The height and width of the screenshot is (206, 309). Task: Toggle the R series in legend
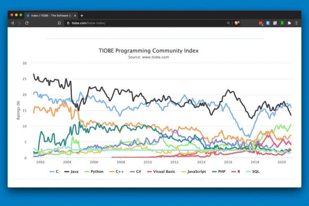click(x=236, y=172)
